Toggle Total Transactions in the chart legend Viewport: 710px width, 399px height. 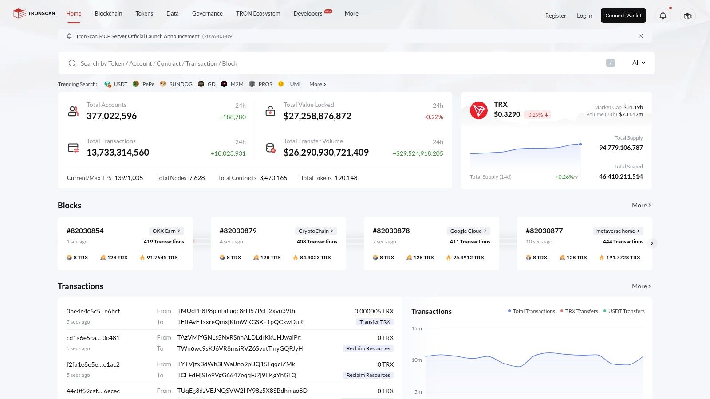[x=532, y=311]
